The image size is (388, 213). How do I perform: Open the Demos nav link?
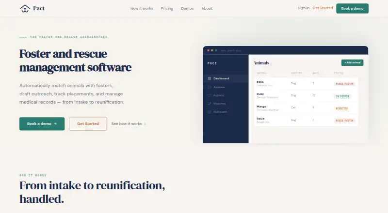tap(187, 8)
